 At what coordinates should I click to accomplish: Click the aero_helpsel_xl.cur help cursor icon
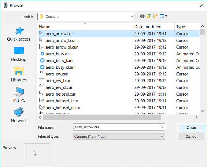click(42, 107)
